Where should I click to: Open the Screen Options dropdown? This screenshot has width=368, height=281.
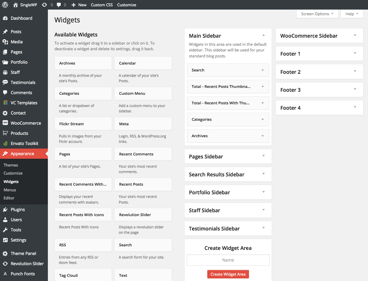(x=317, y=14)
